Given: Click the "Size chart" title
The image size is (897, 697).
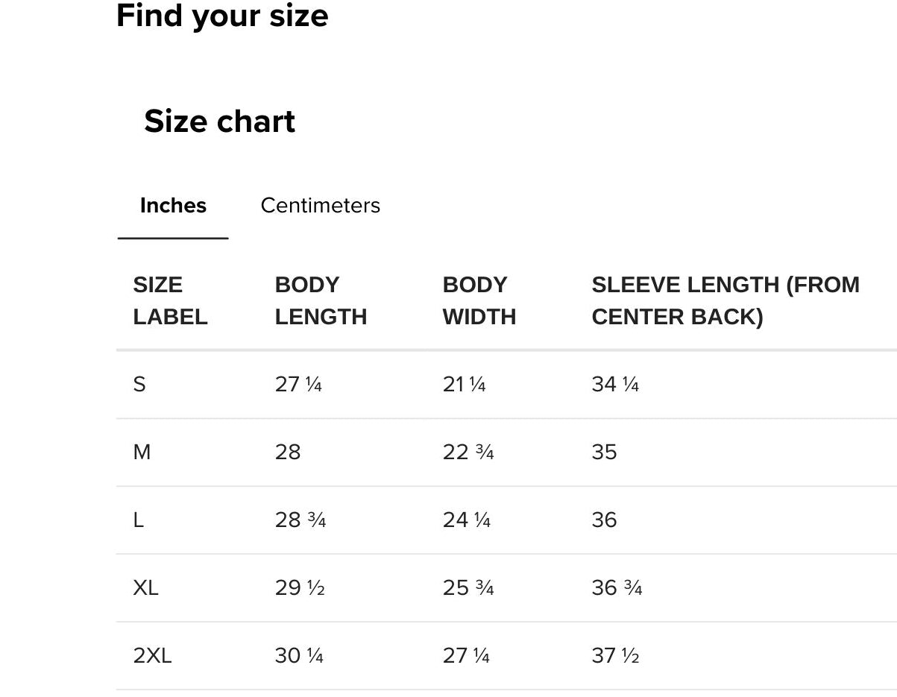Looking at the screenshot, I should click(219, 122).
